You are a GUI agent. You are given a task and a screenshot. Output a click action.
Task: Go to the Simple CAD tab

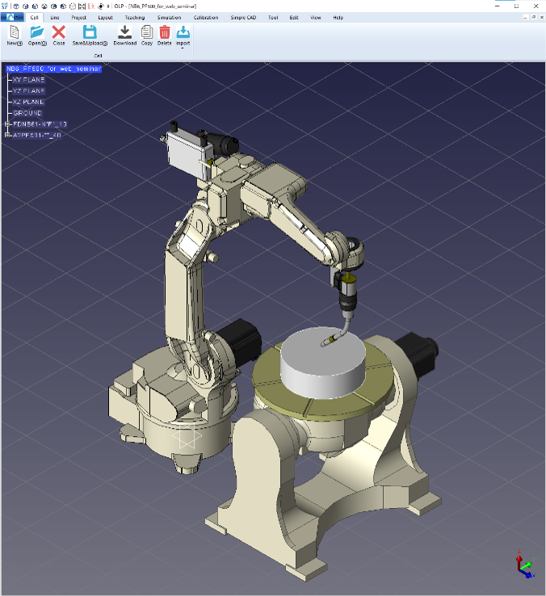click(x=242, y=17)
